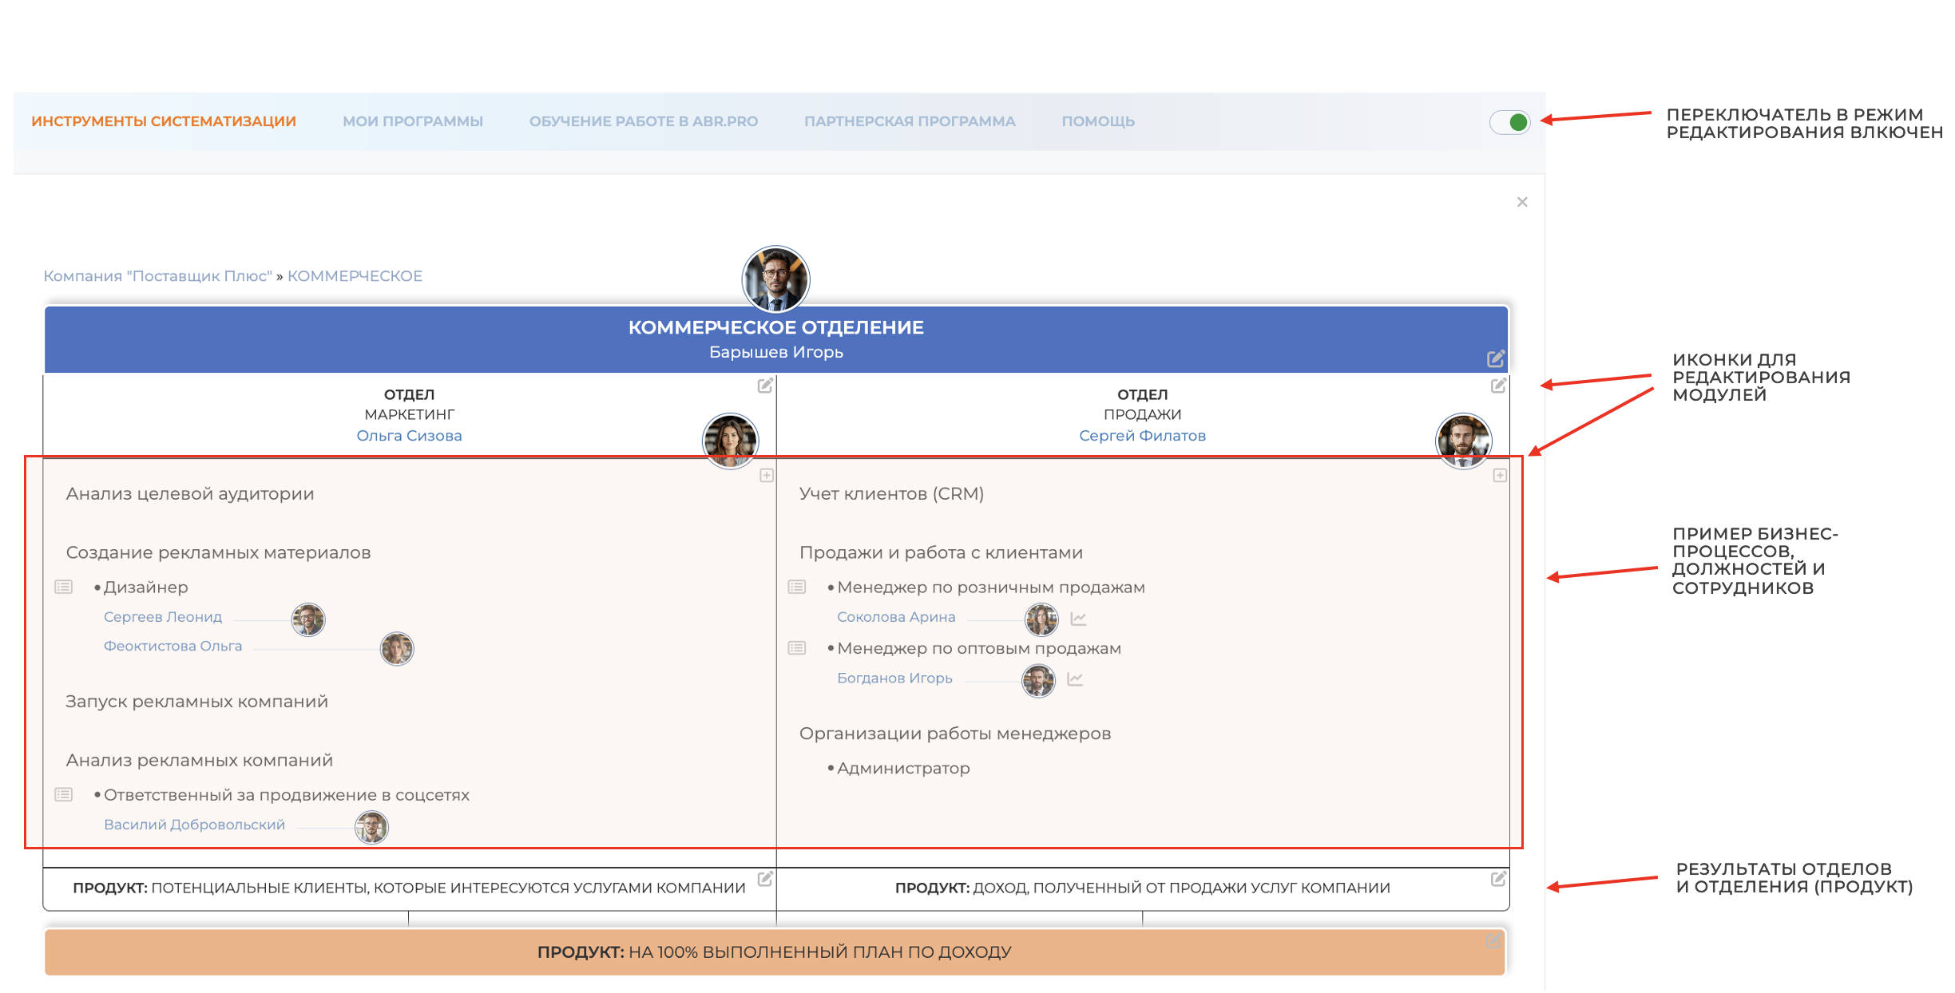Edit Продажи product result with pencil icon

pos(1498,879)
